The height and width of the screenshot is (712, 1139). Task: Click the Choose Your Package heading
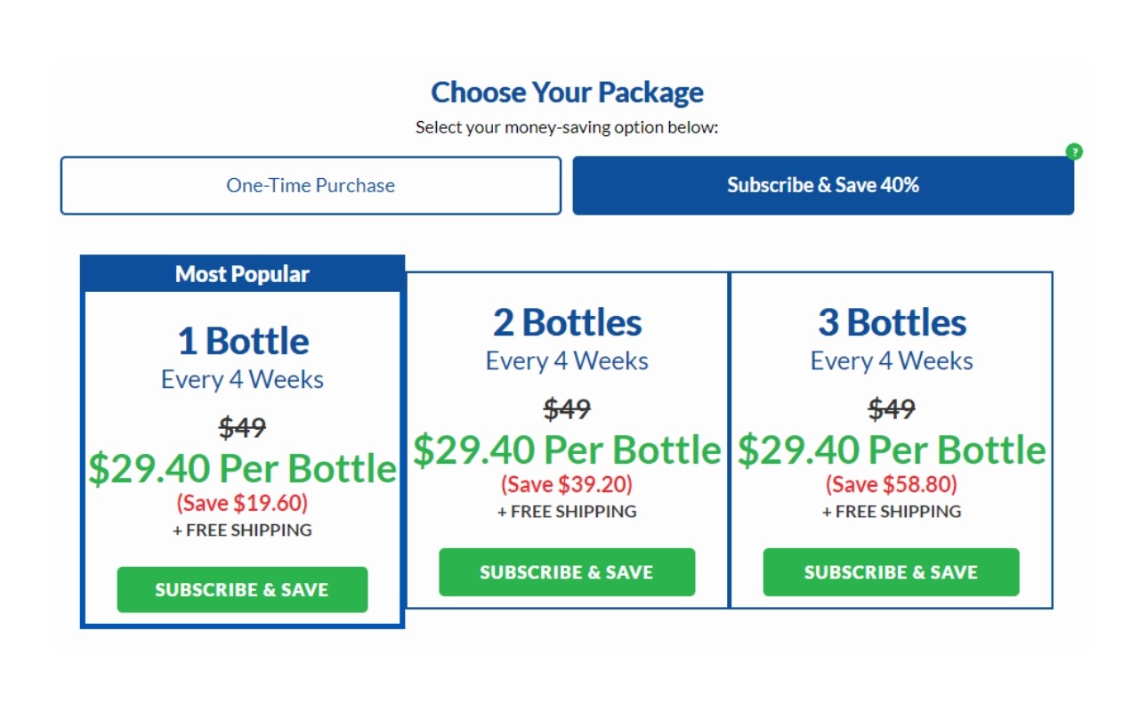point(567,92)
